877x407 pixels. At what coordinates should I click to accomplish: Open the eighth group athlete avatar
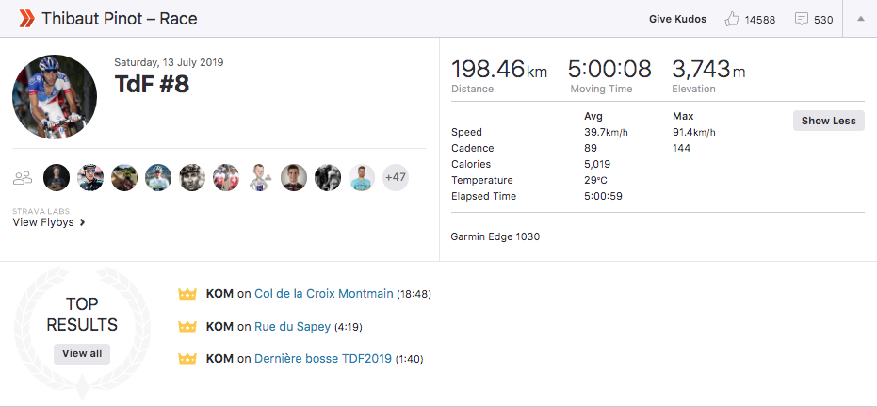pyautogui.click(x=294, y=178)
